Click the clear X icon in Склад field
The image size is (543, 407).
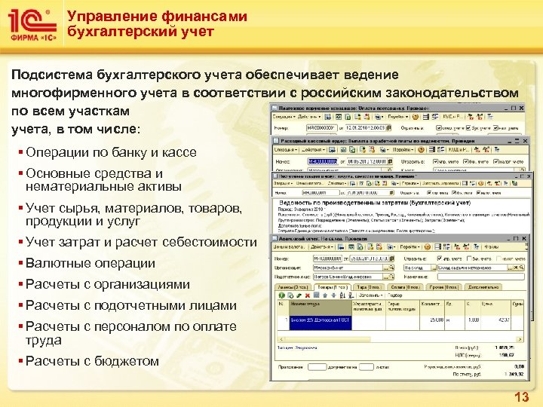(515, 268)
